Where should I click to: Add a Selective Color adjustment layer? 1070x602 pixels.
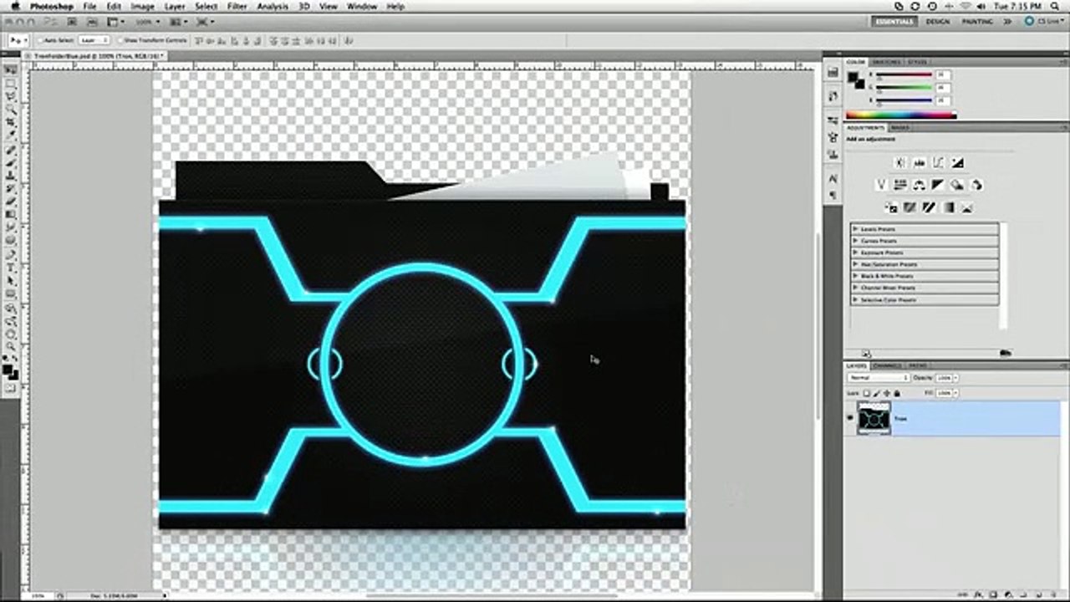point(967,207)
